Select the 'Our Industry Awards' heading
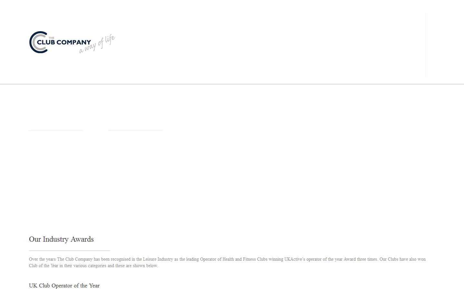The width and height of the screenshot is (464, 290). point(61,239)
